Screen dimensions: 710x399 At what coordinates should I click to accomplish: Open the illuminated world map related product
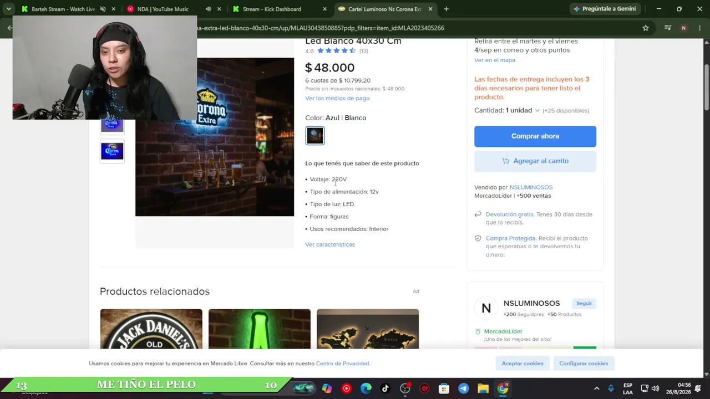(368, 329)
